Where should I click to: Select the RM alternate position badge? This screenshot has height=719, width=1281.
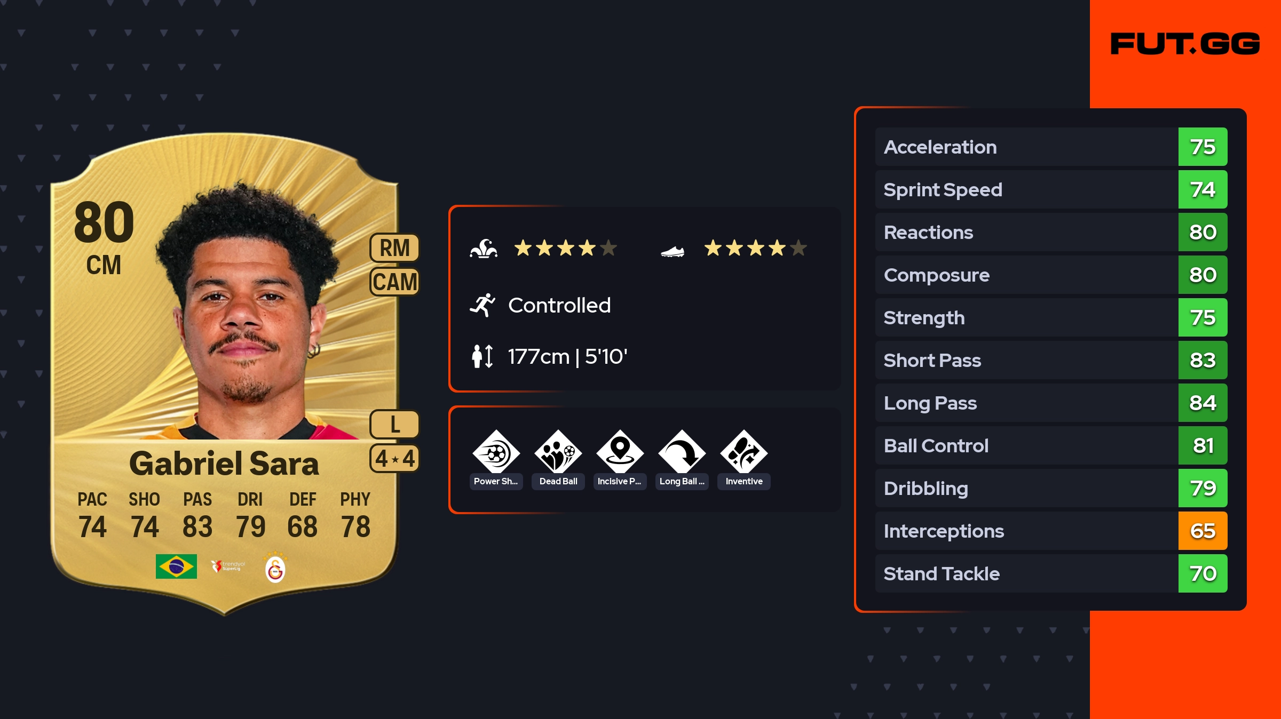pyautogui.click(x=394, y=248)
